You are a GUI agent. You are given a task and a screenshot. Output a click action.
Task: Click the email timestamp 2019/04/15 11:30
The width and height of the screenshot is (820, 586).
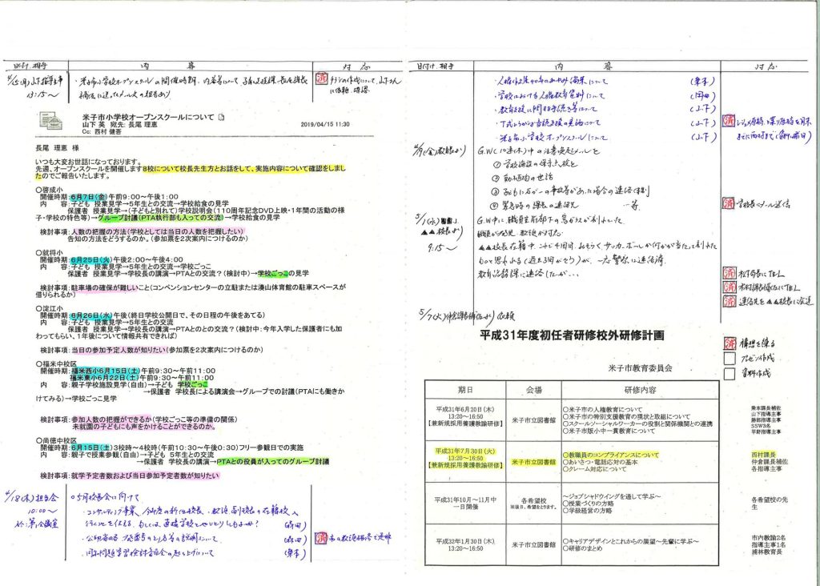325,124
